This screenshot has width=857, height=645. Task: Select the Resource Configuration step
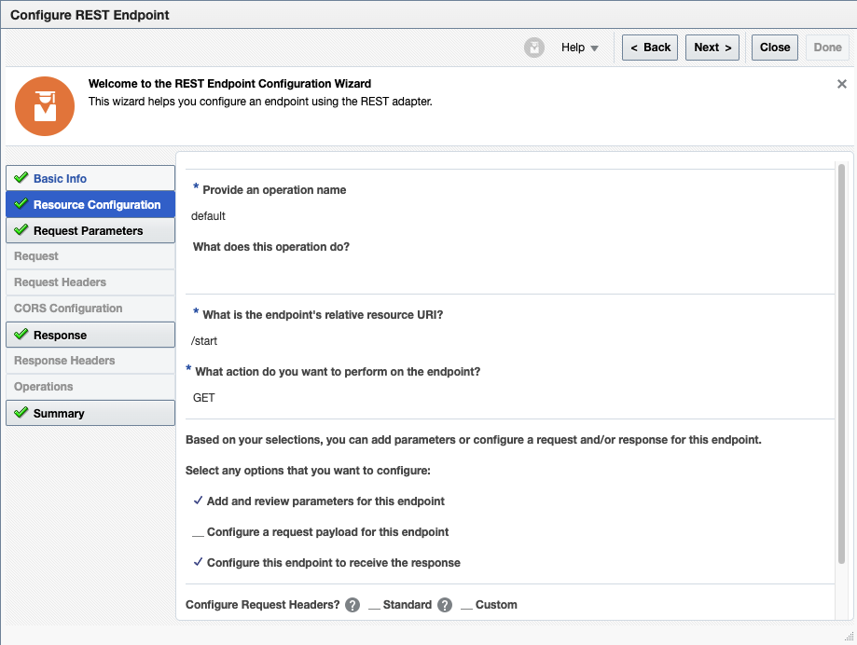90,204
